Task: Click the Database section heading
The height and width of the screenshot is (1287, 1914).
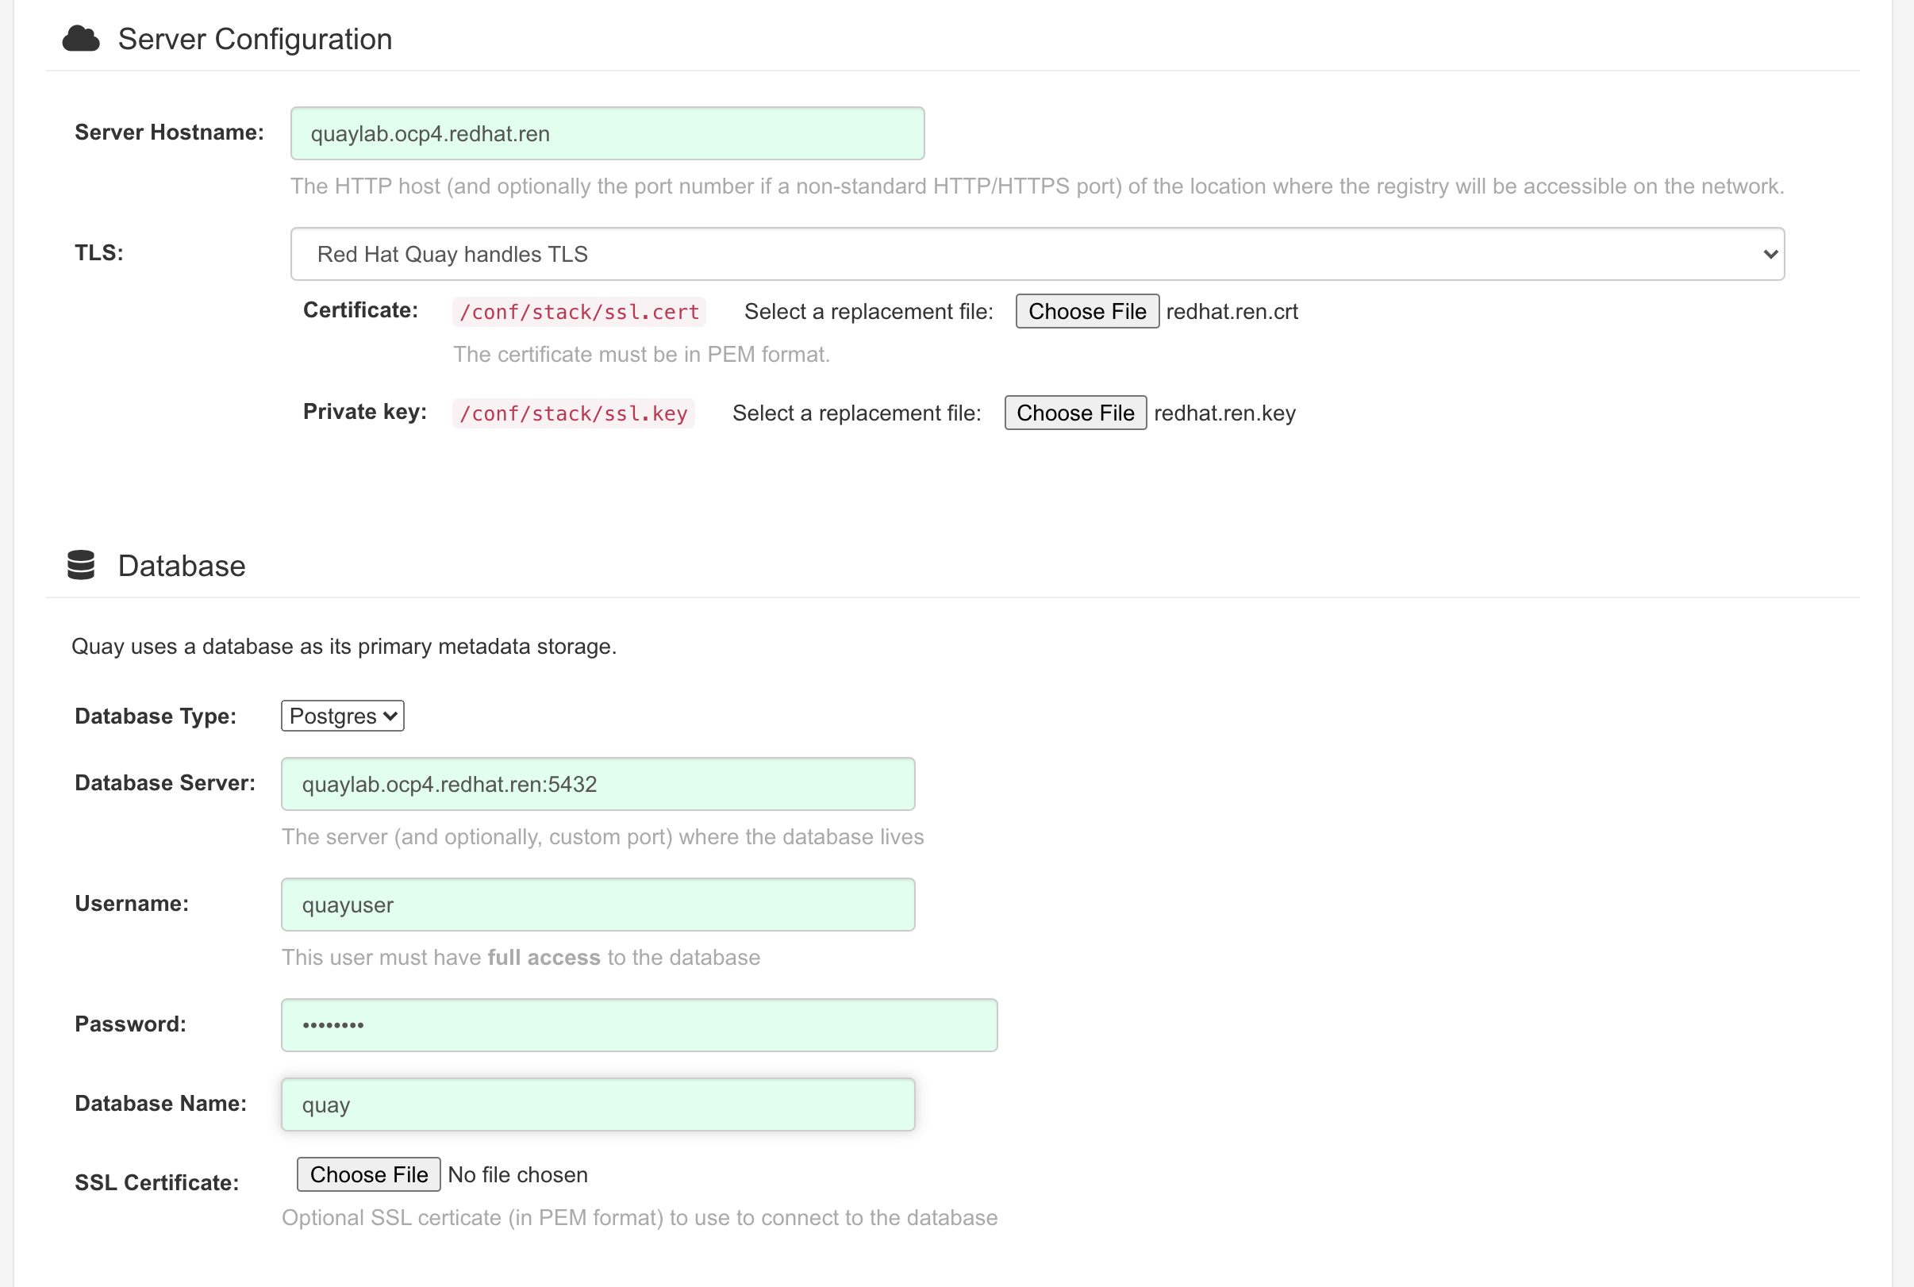Action: (x=182, y=567)
